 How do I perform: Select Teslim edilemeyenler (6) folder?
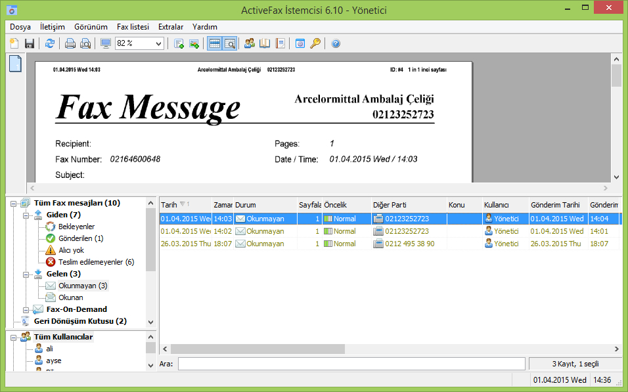point(96,262)
